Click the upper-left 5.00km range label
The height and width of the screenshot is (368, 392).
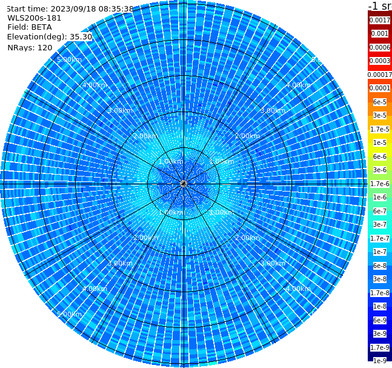click(x=69, y=59)
